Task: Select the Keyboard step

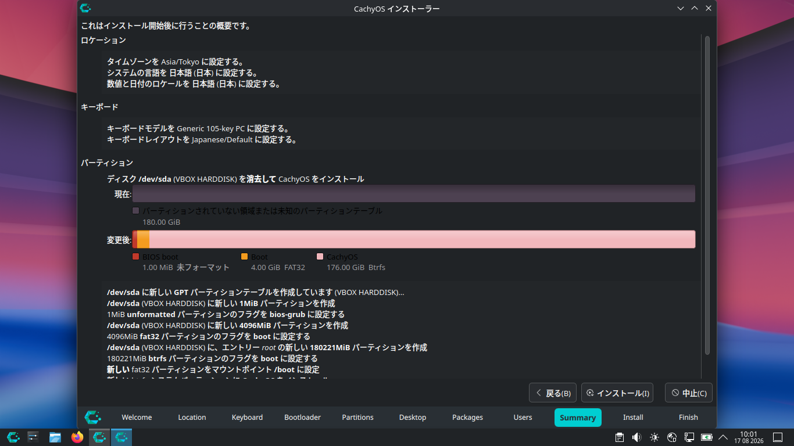Action: point(247,417)
